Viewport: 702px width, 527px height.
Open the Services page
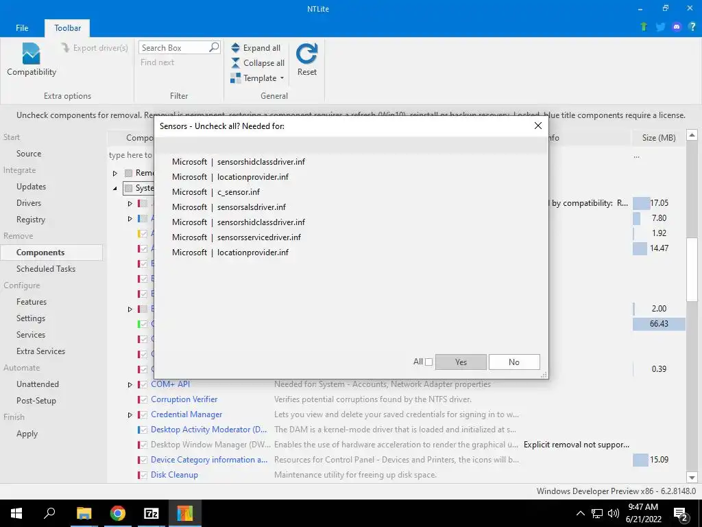tap(30, 335)
